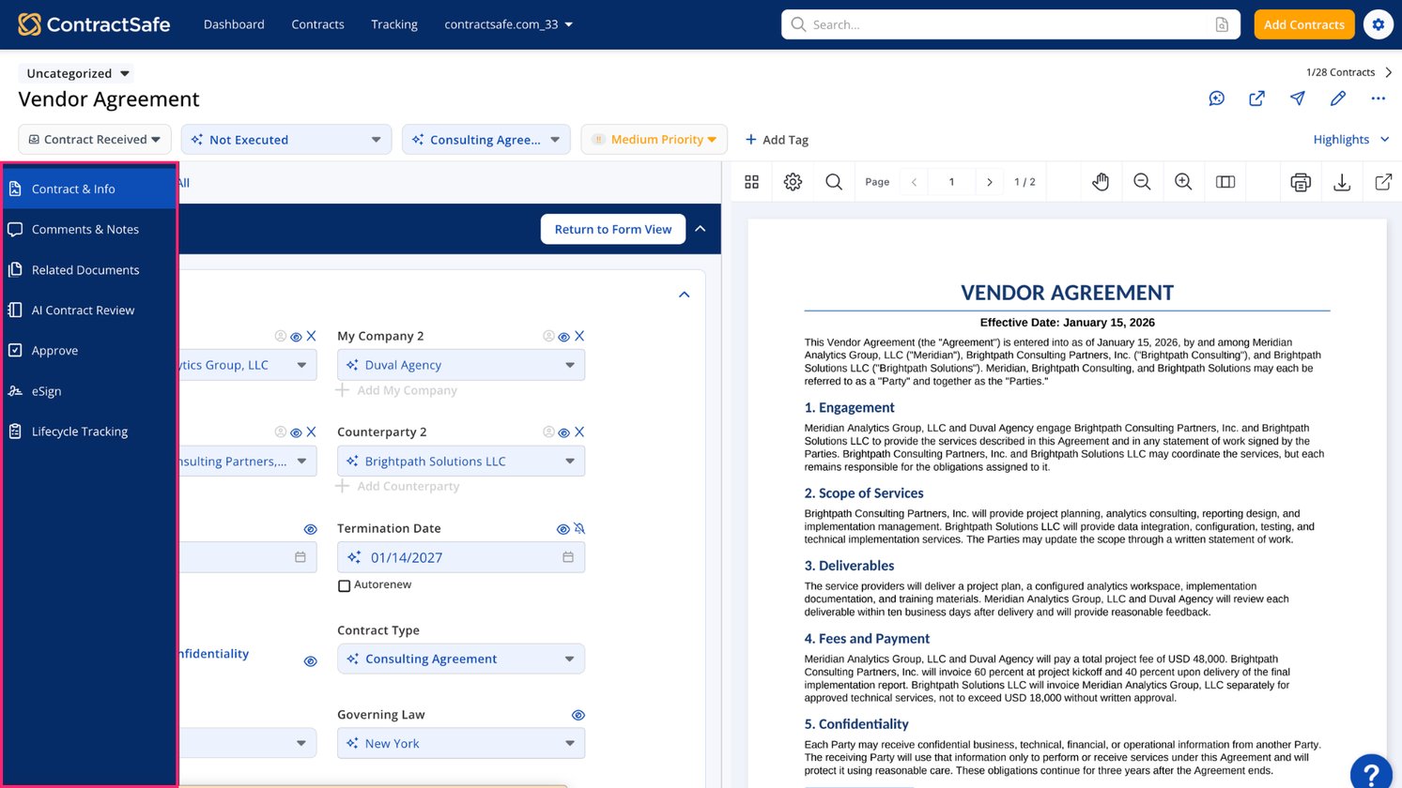Select Contract & Info sidebar item
Image resolution: width=1402 pixels, height=788 pixels.
click(90, 189)
